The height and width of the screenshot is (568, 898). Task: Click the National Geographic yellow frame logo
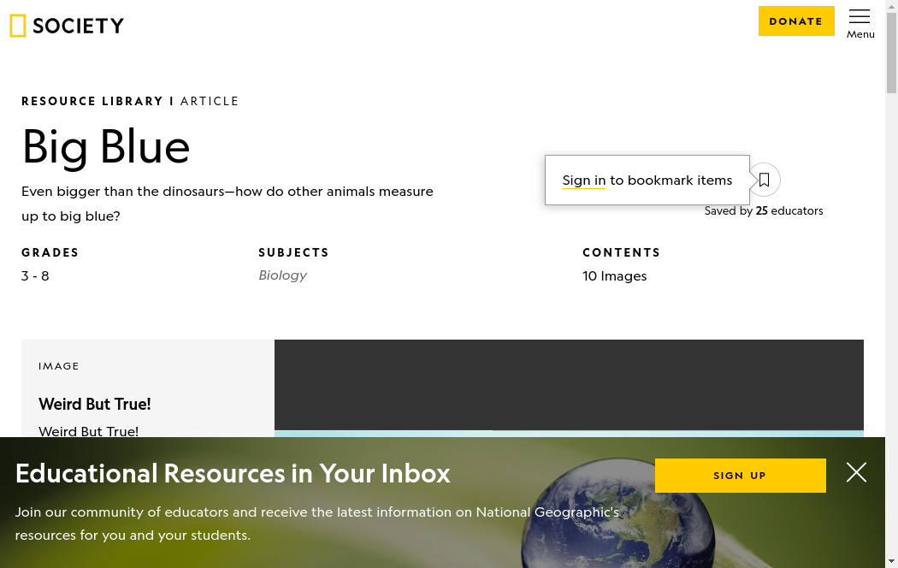coord(18,26)
